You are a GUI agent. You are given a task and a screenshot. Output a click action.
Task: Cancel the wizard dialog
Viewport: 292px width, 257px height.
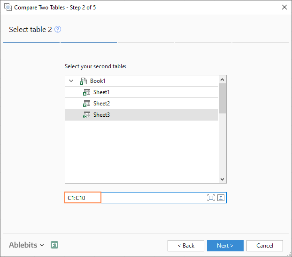[x=265, y=245]
